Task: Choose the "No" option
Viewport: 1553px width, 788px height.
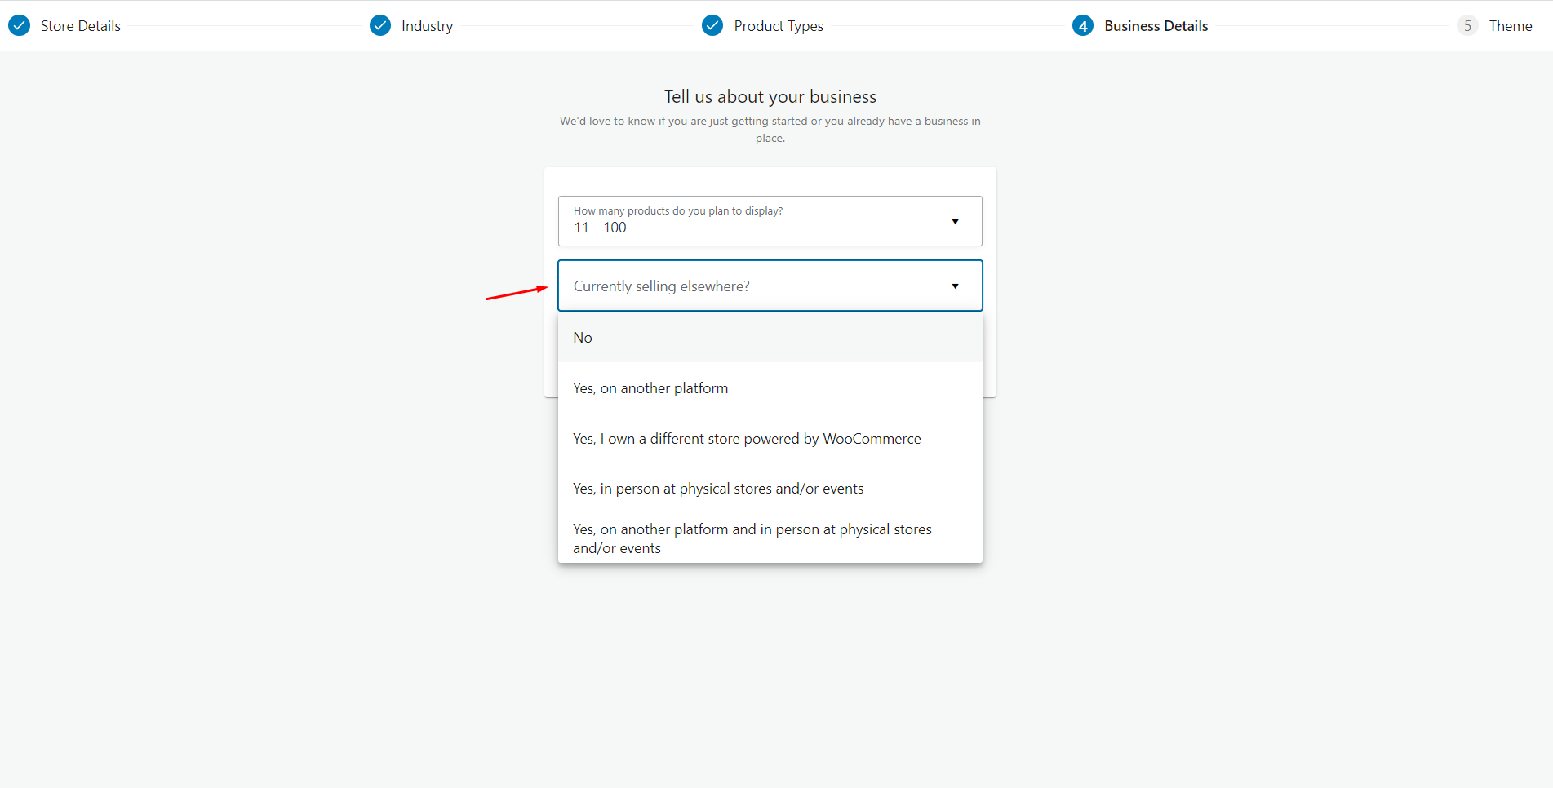Action: (x=583, y=338)
